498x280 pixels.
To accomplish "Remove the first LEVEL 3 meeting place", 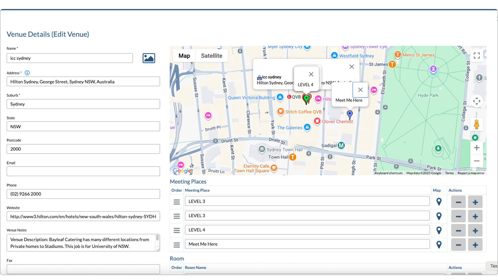I will point(458,202).
